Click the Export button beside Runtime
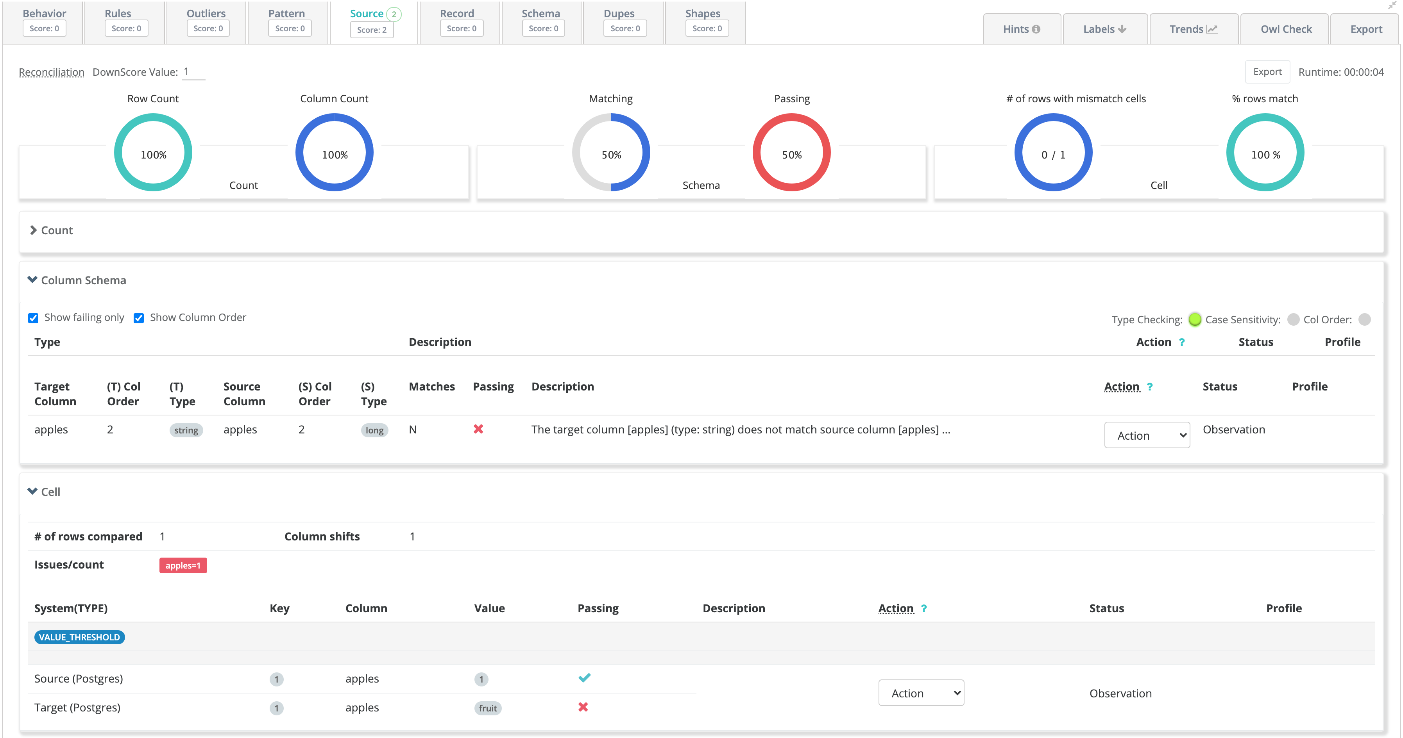Image resolution: width=1403 pixels, height=738 pixels. click(1267, 72)
